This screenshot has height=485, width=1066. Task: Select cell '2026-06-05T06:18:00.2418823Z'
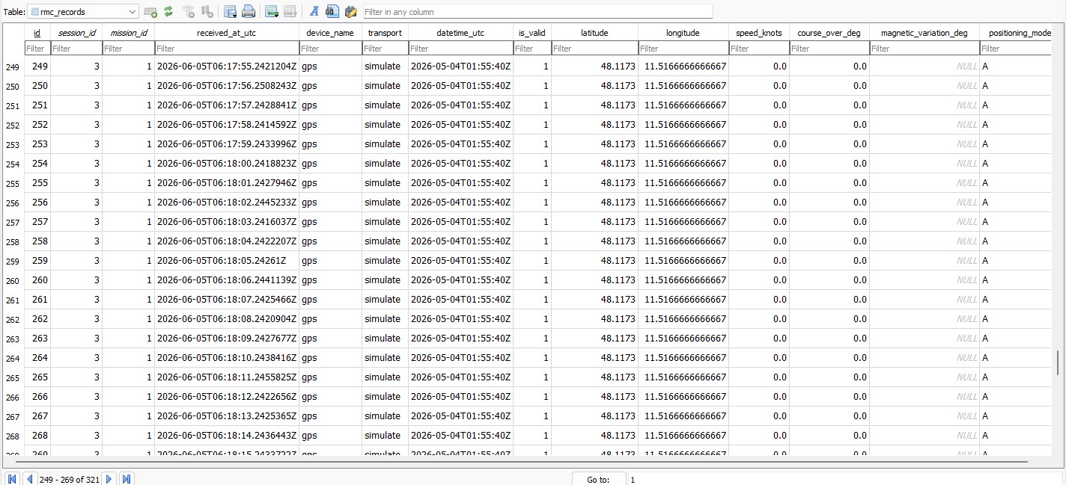point(227,164)
